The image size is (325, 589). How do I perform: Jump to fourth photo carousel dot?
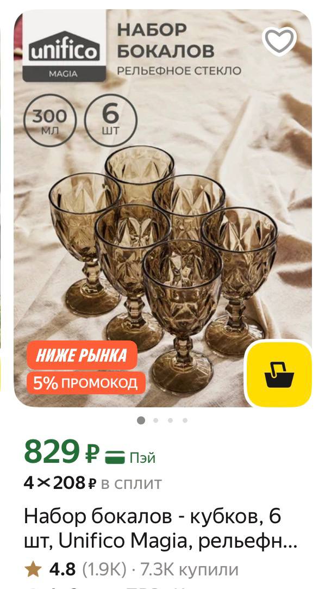pyautogui.click(x=185, y=420)
